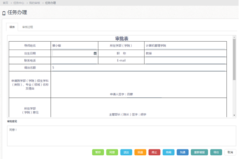Click the 导出 export button
This screenshot has width=247, height=159.
[216, 152]
